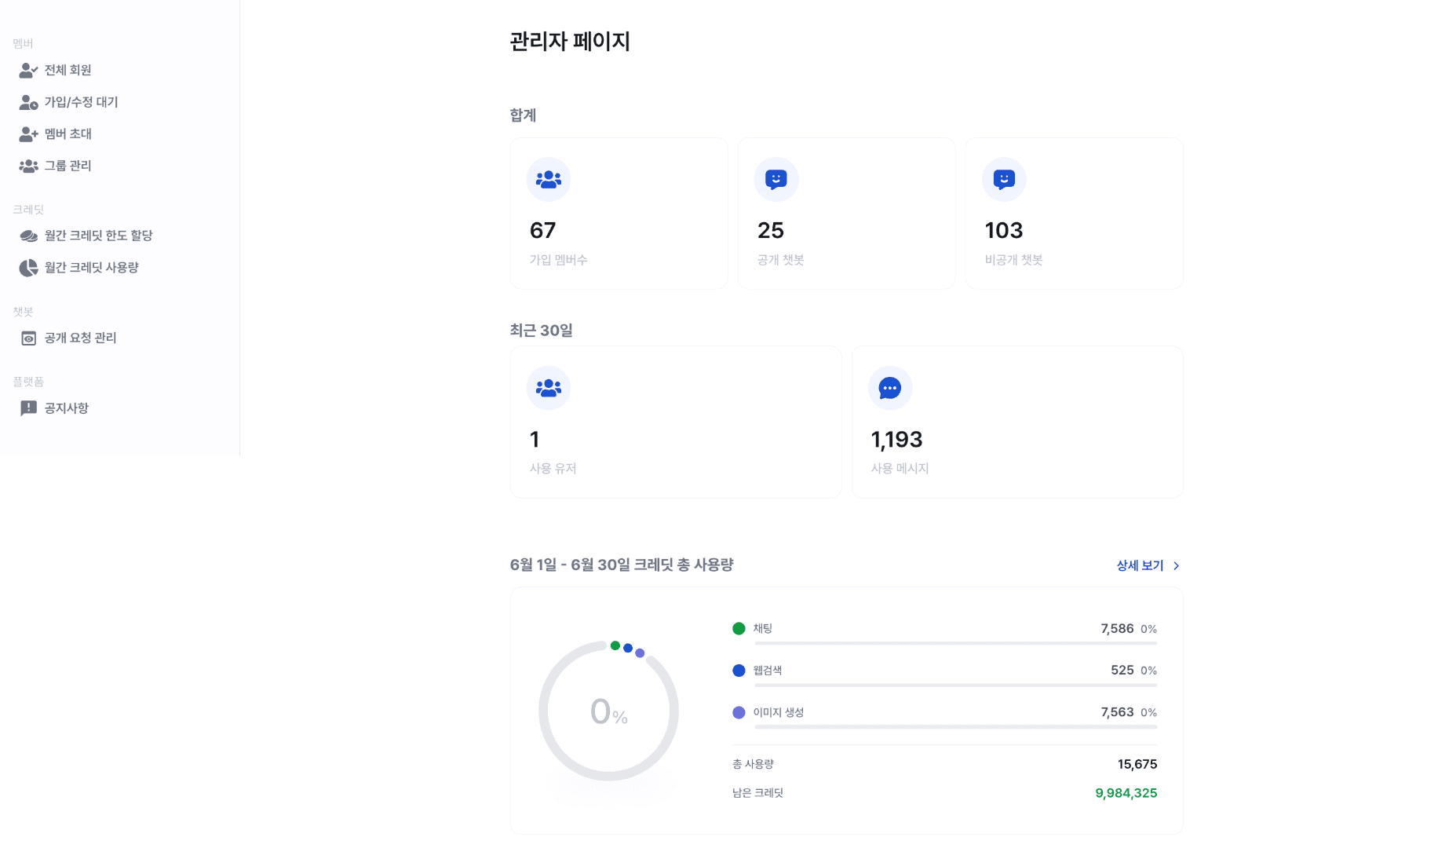The height and width of the screenshot is (859, 1449).
Task: Click the members icon on 가입 멤버수 card
Action: click(549, 179)
